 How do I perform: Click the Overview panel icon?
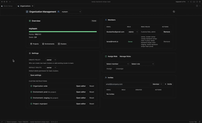click(30, 21)
